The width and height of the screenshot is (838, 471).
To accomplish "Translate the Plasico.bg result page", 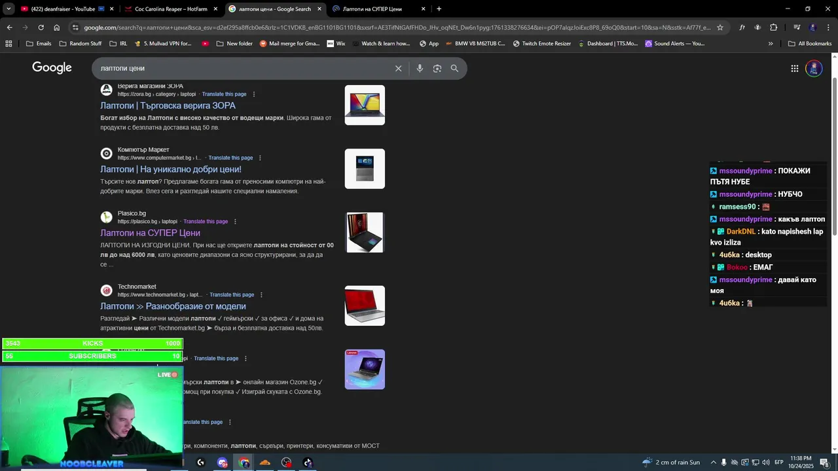I will [x=206, y=221].
